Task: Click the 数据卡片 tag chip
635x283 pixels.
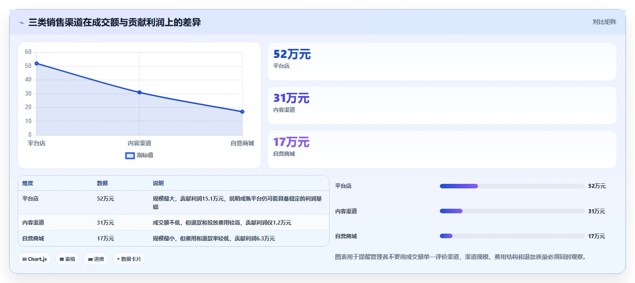Action: (x=129, y=259)
